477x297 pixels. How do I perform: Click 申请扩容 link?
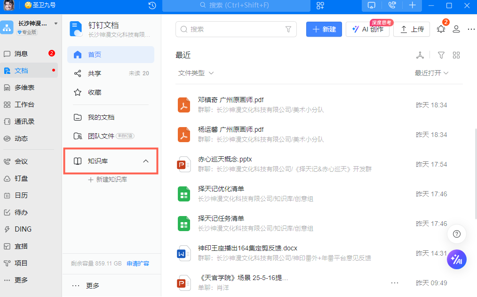[138, 263]
